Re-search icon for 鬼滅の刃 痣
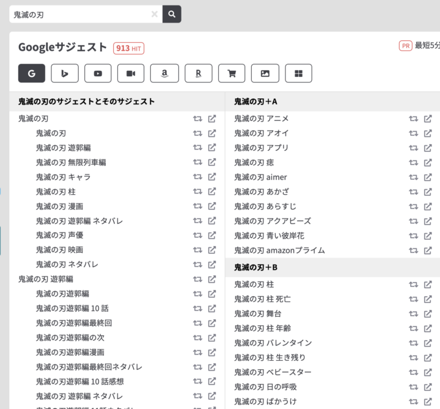The height and width of the screenshot is (409, 440). pyautogui.click(x=413, y=162)
